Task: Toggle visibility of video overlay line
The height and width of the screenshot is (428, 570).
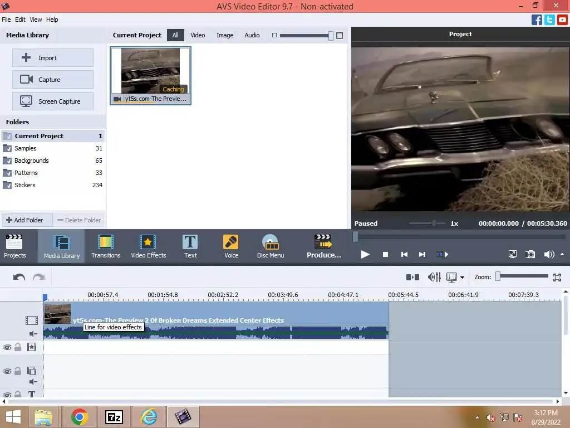Action: pos(7,371)
